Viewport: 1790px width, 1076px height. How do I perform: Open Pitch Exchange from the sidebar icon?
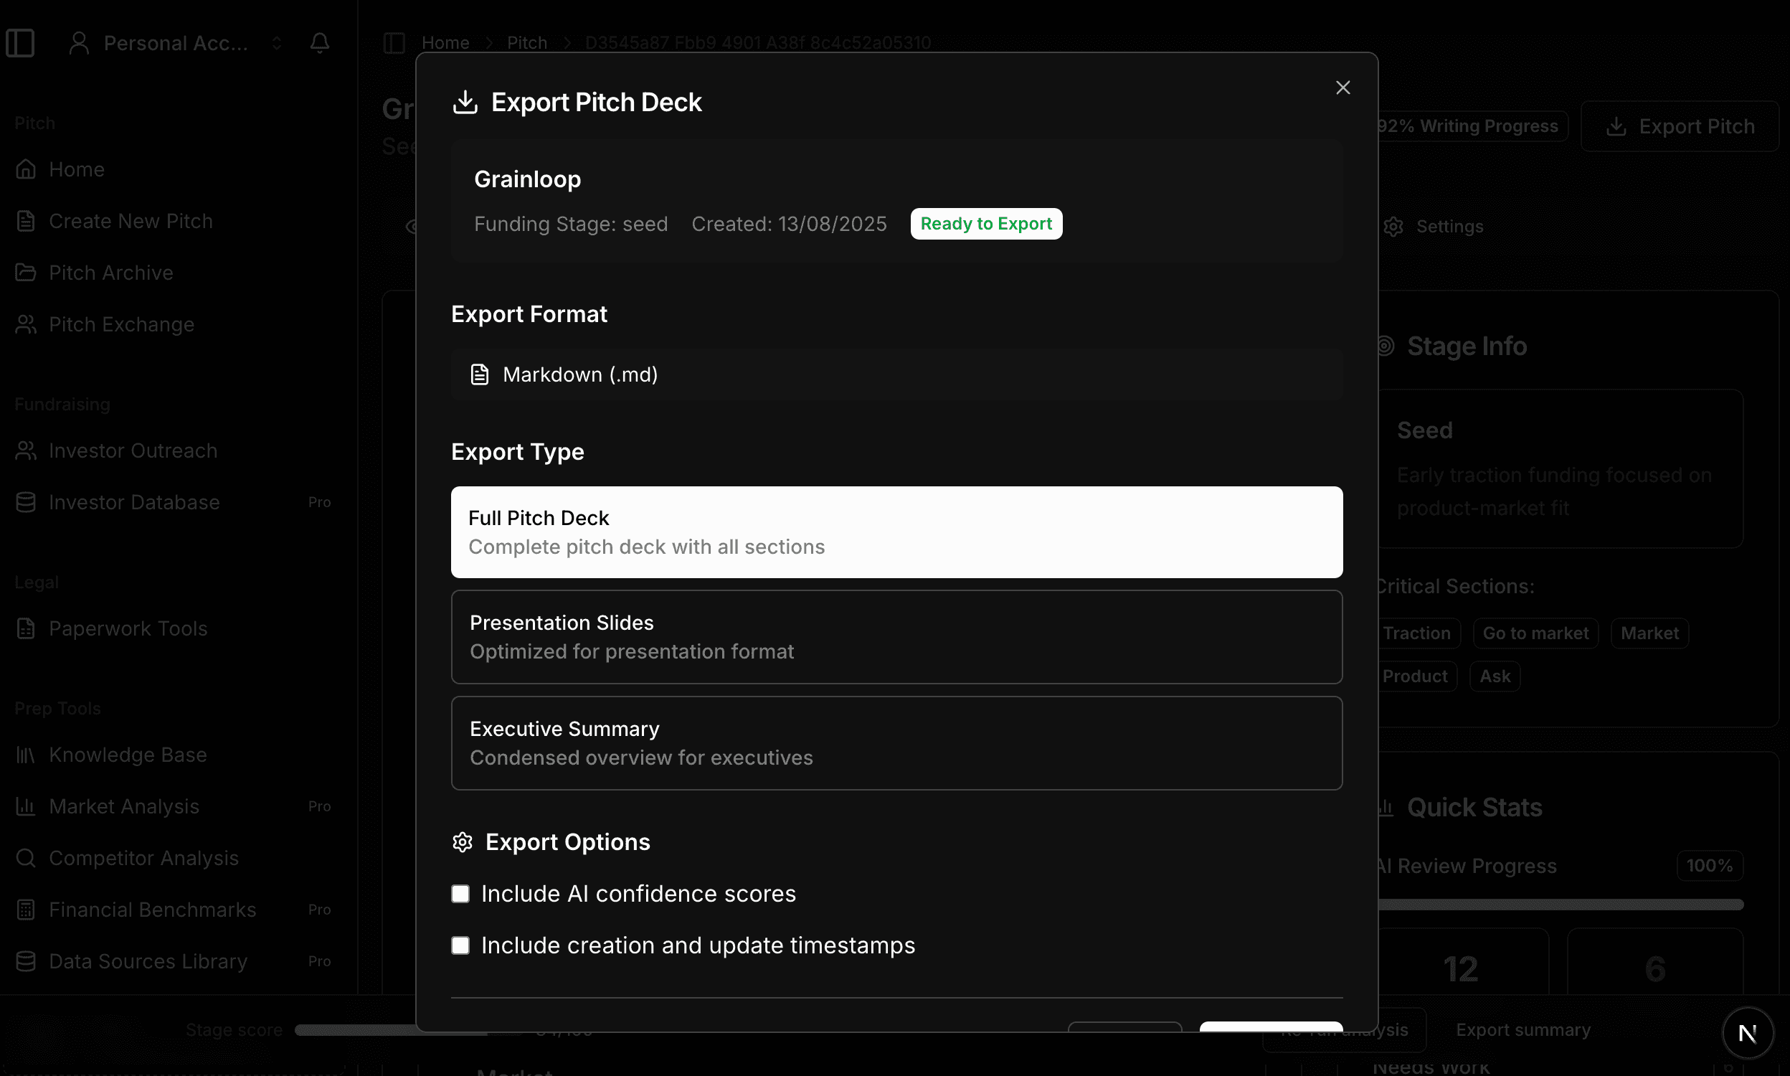[x=26, y=324]
